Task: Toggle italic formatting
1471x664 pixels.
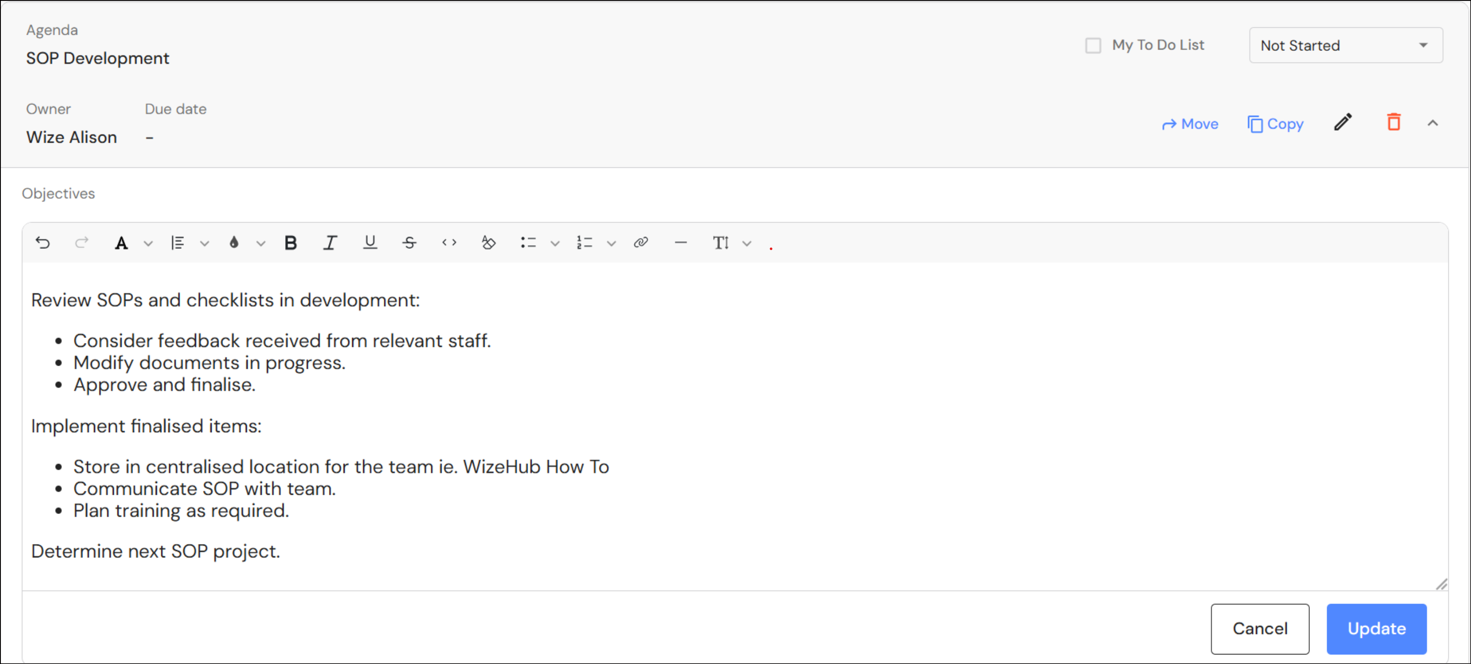Action: pos(329,243)
